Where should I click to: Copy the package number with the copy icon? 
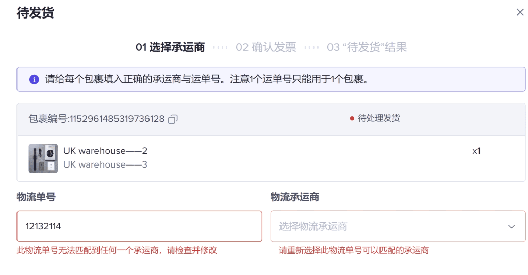(173, 119)
